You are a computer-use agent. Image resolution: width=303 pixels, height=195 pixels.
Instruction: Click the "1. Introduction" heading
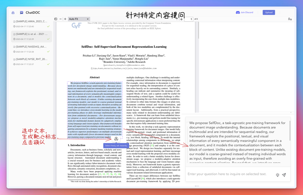click(77, 145)
